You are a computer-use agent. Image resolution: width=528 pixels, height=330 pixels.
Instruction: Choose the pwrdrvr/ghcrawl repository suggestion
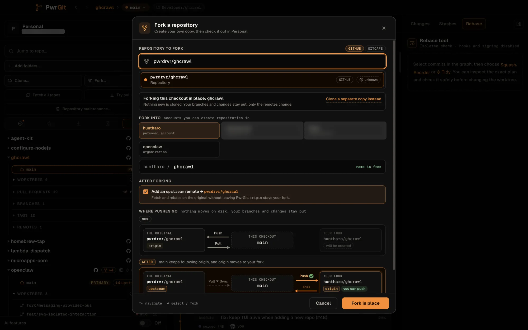click(x=262, y=80)
